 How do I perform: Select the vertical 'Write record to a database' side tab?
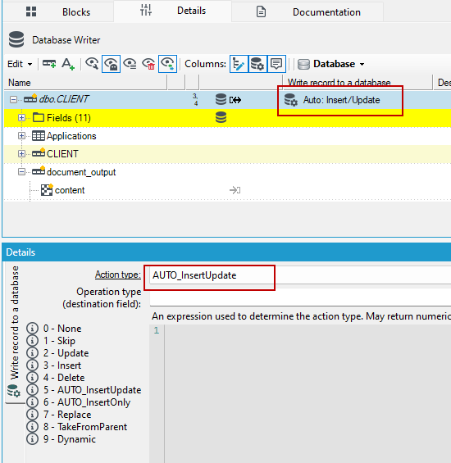pos(14,332)
